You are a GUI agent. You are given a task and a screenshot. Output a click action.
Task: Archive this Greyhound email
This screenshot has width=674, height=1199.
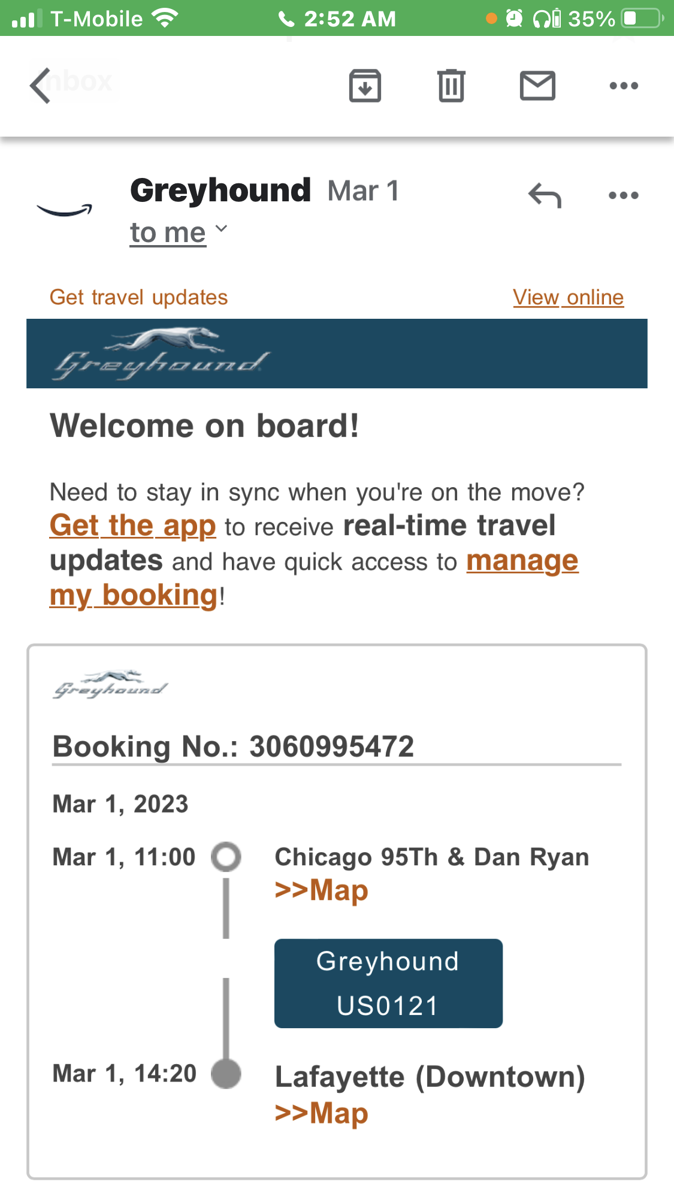(x=365, y=86)
